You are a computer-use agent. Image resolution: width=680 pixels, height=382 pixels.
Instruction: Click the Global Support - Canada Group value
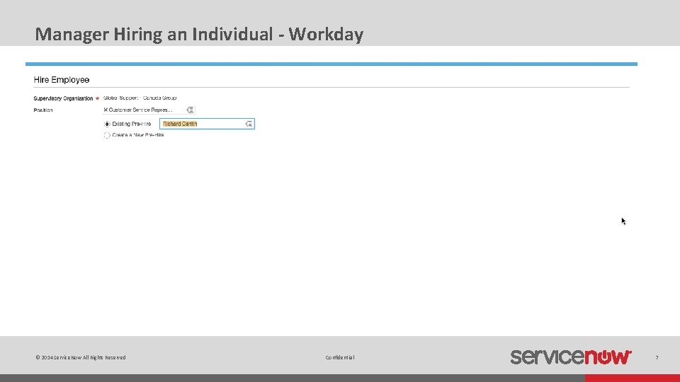pos(140,98)
